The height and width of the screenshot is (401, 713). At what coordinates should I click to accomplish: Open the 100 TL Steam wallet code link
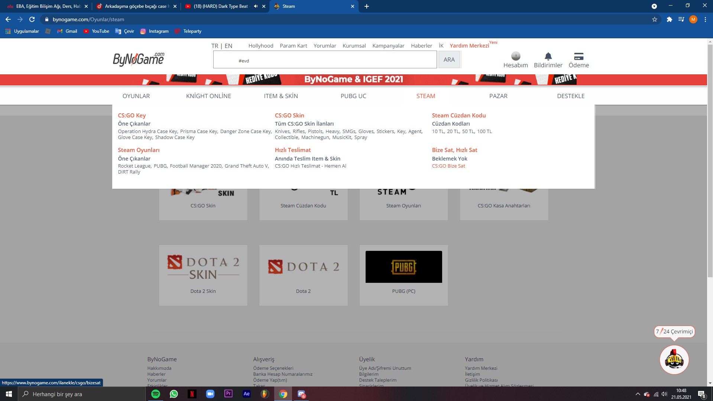point(484,132)
